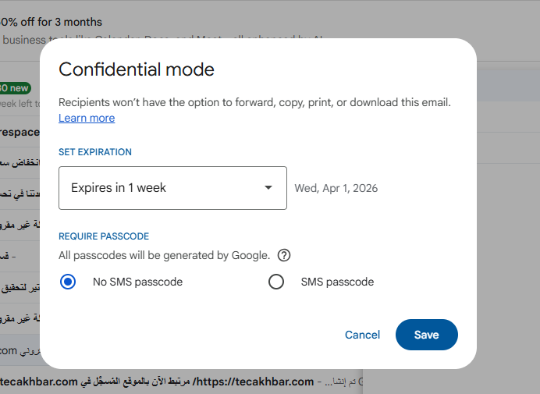This screenshot has height=394, width=540.
Task: Click the "Wed, Apr 1, 2026" expiration date
Action: coord(336,188)
